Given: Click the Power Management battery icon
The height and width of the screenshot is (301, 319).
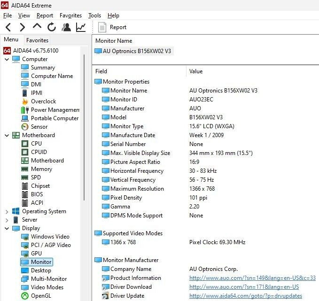Looking at the screenshot, I should point(25,110).
